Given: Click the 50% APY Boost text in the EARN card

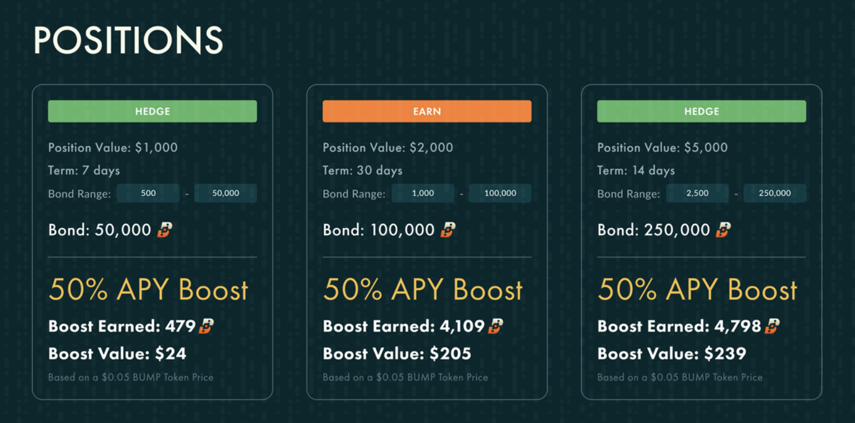Looking at the screenshot, I should tap(422, 290).
